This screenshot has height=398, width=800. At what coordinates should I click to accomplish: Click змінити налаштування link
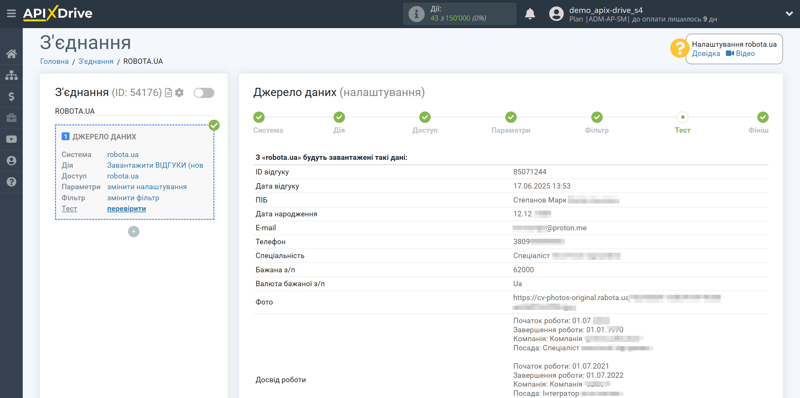[x=147, y=187]
